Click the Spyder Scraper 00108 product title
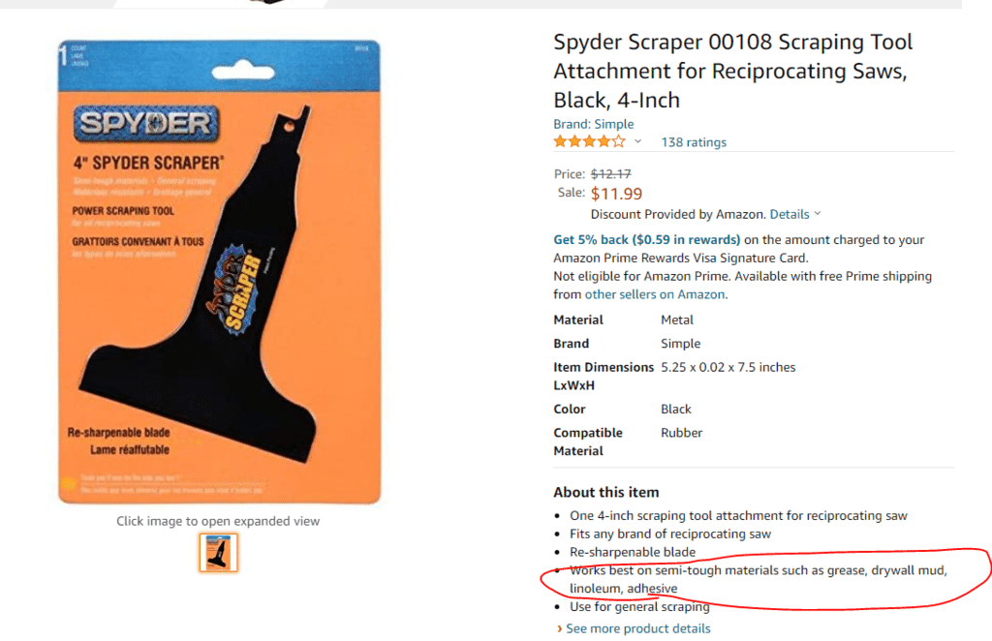Viewport: 992px width, 641px height. tap(732, 71)
